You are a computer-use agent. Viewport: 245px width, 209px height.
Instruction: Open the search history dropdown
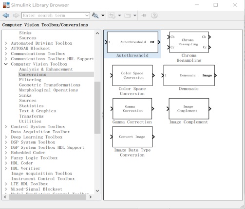[x=87, y=16]
